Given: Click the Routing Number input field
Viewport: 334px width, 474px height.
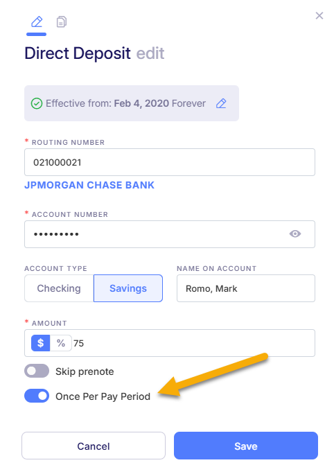Looking at the screenshot, I should pyautogui.click(x=170, y=162).
